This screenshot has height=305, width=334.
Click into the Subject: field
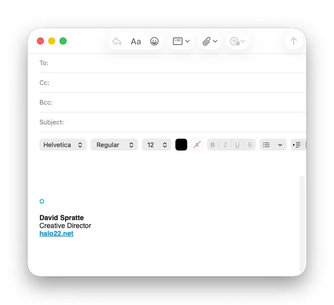173,122
